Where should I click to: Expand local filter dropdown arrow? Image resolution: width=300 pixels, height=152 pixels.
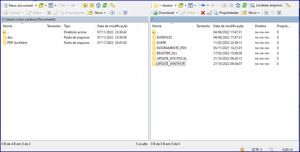(x=56, y=6)
